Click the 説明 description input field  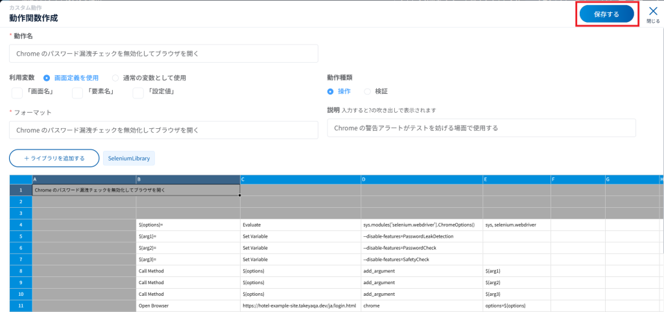coord(481,128)
